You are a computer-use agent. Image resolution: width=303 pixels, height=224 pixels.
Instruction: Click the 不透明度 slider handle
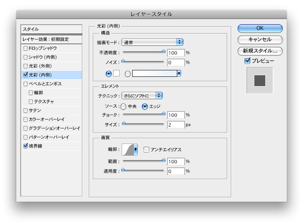(163, 51)
